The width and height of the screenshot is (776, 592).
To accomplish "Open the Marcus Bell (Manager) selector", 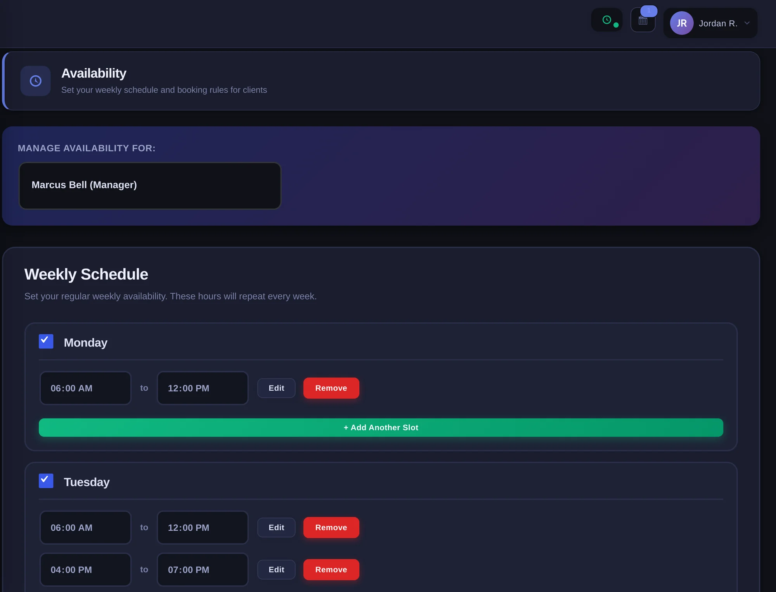I will 150,185.
